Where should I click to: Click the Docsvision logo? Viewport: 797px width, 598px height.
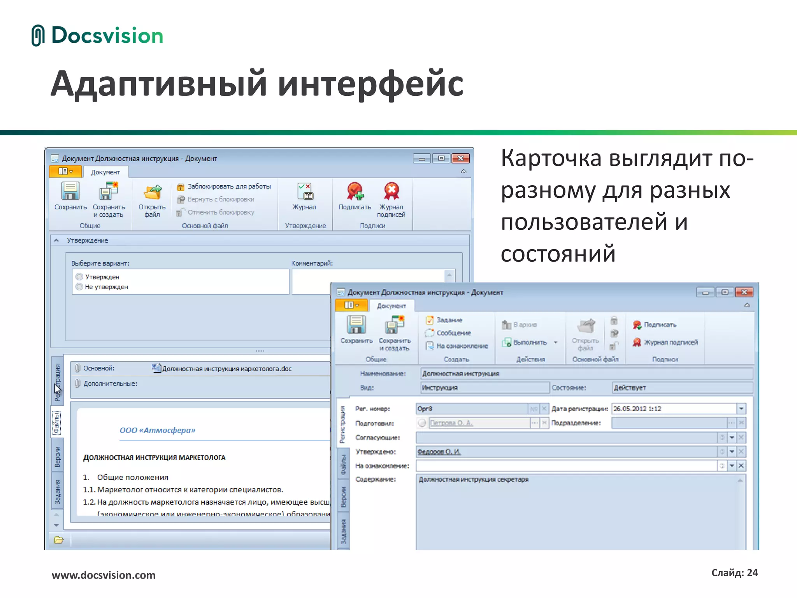click(97, 36)
